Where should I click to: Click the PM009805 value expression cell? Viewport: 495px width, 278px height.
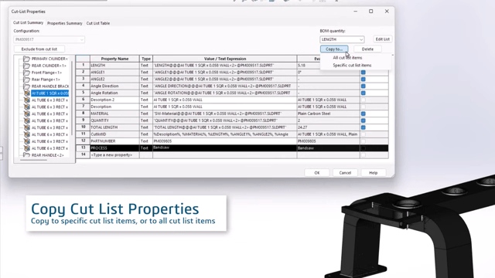[x=225, y=141]
